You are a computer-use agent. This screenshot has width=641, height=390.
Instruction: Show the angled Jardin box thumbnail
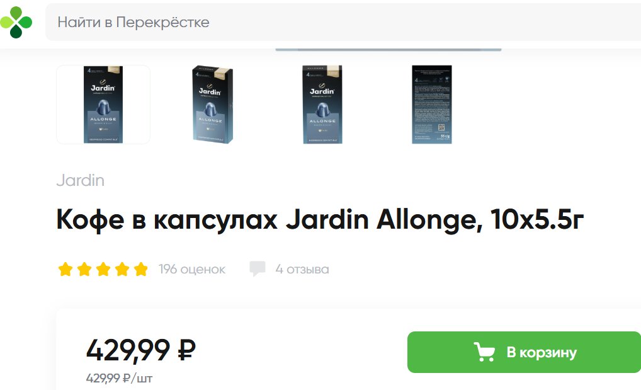(212, 105)
